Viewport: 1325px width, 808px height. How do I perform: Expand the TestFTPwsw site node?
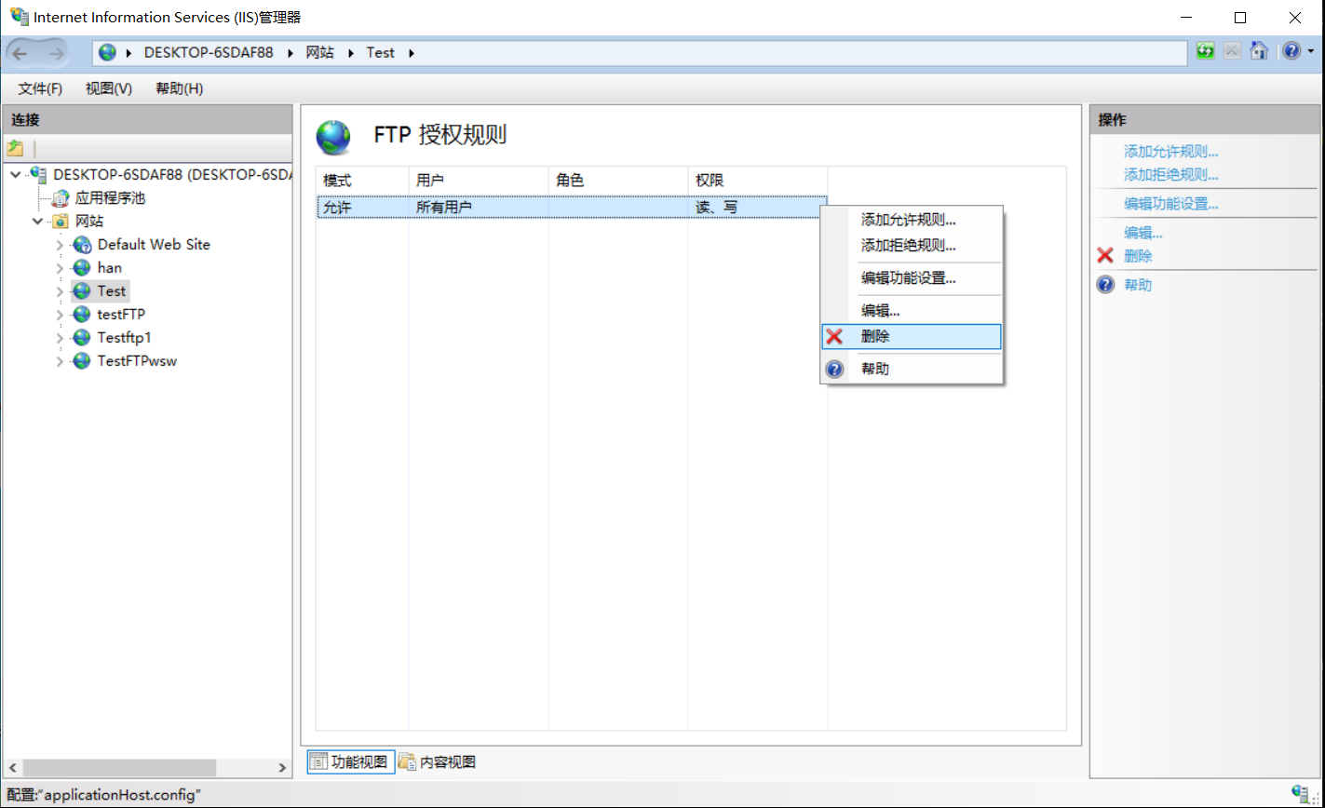coord(61,361)
